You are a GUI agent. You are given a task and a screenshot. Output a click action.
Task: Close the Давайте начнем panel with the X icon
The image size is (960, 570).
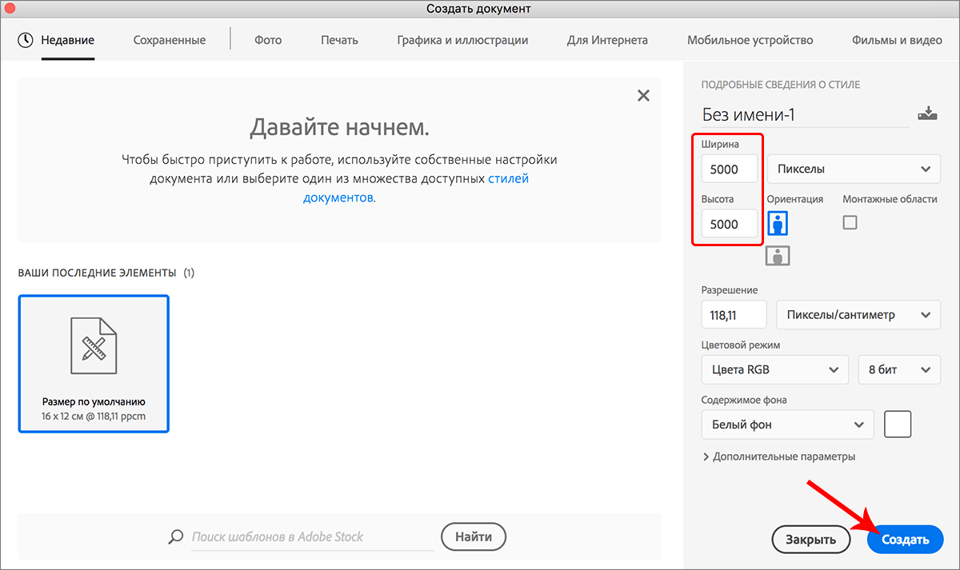coord(643,95)
